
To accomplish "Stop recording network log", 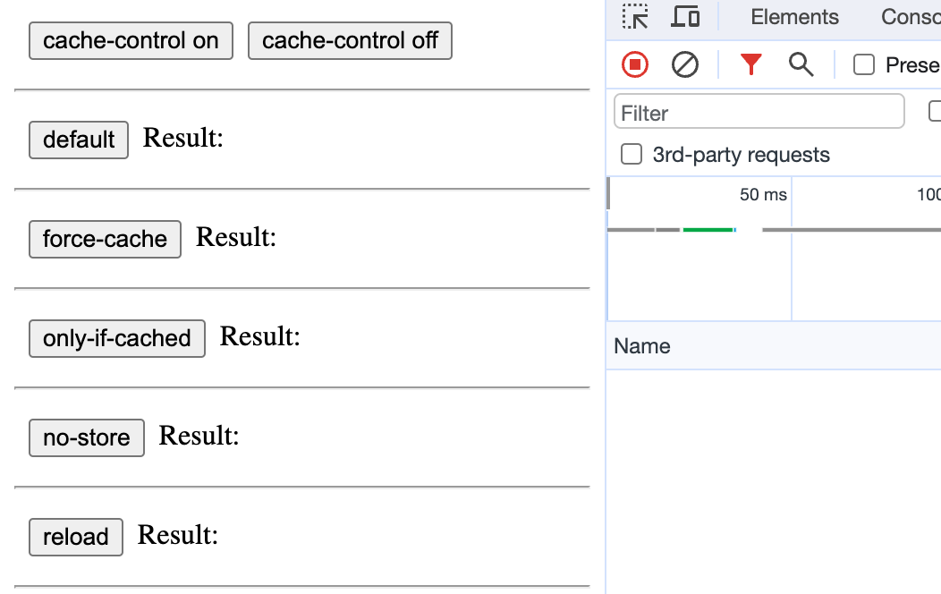I will (x=635, y=64).
